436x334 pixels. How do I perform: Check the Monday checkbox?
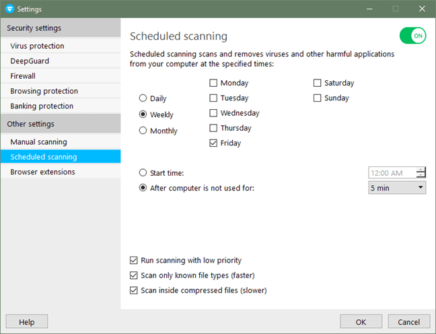click(213, 83)
